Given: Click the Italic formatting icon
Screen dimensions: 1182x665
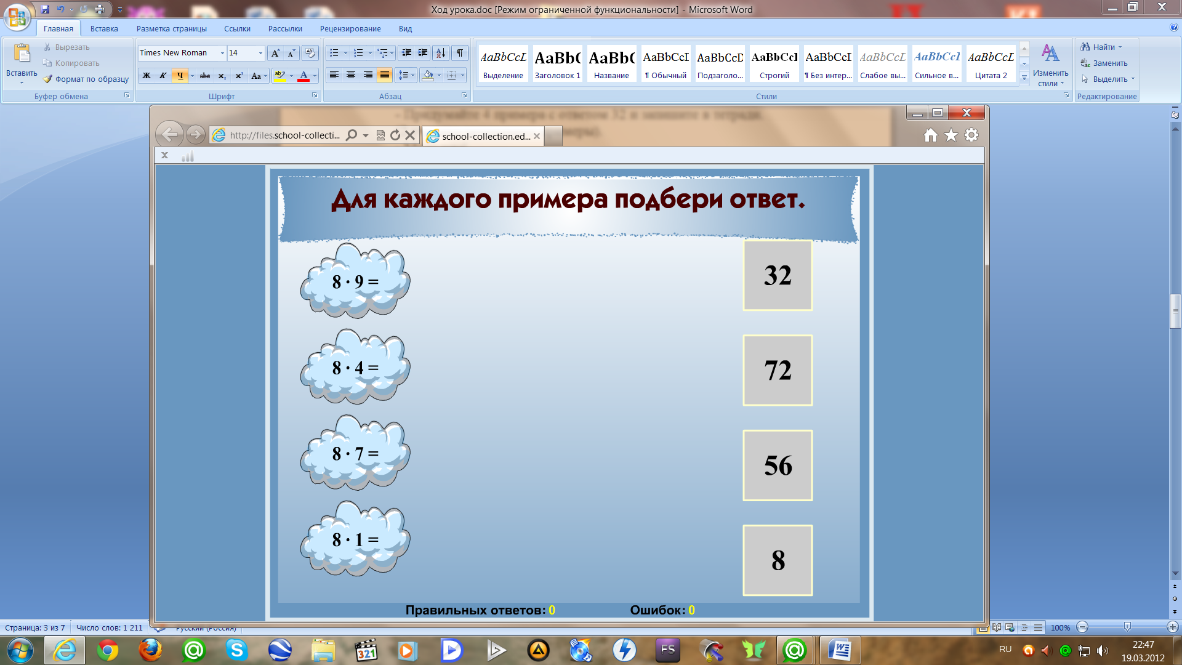Looking at the screenshot, I should point(163,76).
